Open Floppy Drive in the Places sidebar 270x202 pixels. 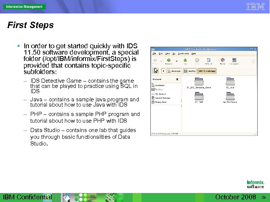pyautogui.click(x=159, y=102)
